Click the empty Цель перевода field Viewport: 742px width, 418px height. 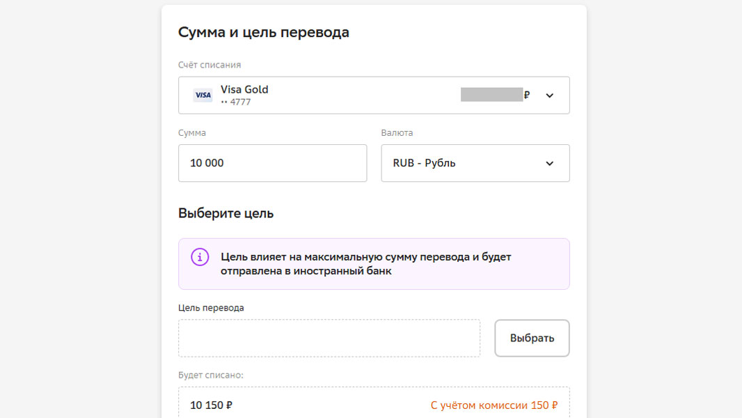point(329,338)
